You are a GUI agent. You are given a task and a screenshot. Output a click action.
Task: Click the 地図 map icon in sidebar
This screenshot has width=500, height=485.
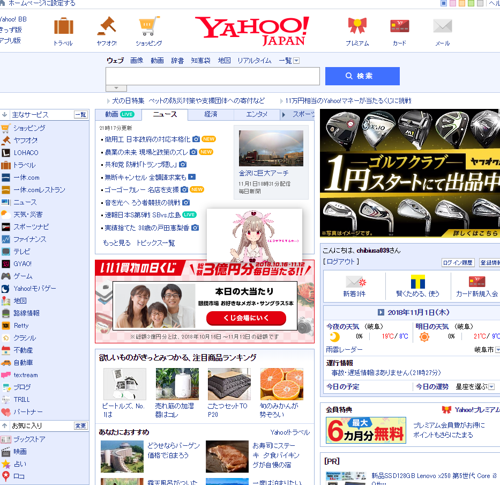[6, 301]
